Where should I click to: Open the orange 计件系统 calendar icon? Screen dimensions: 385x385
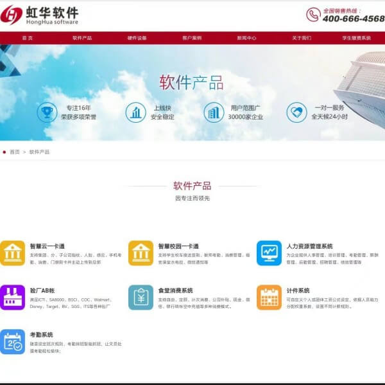point(269,297)
